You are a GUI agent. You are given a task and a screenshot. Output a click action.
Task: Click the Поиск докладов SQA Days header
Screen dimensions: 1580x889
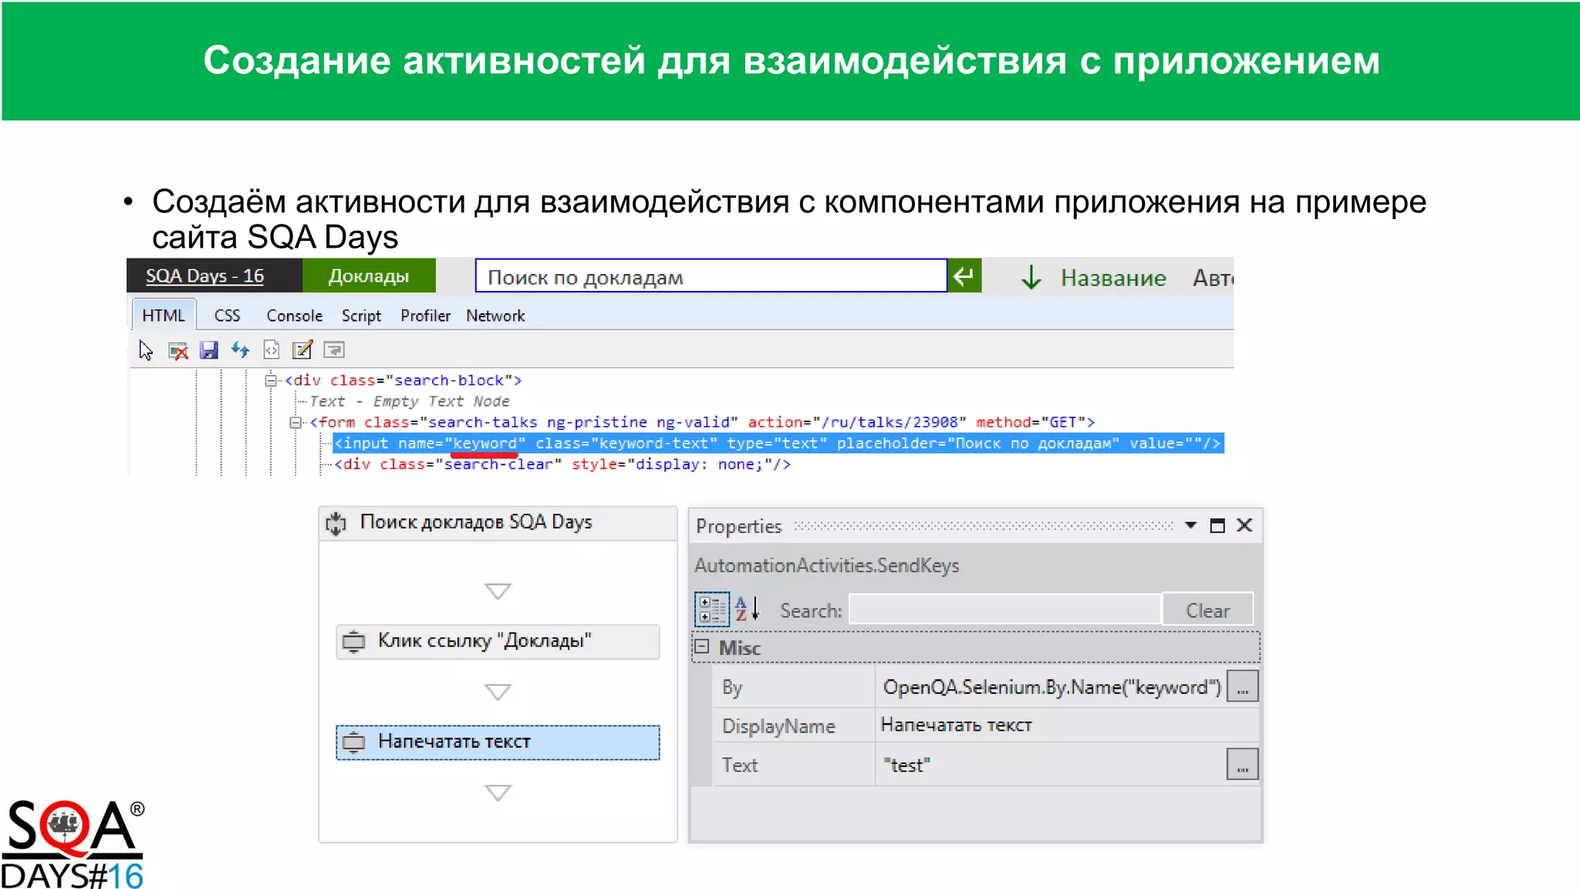(498, 523)
